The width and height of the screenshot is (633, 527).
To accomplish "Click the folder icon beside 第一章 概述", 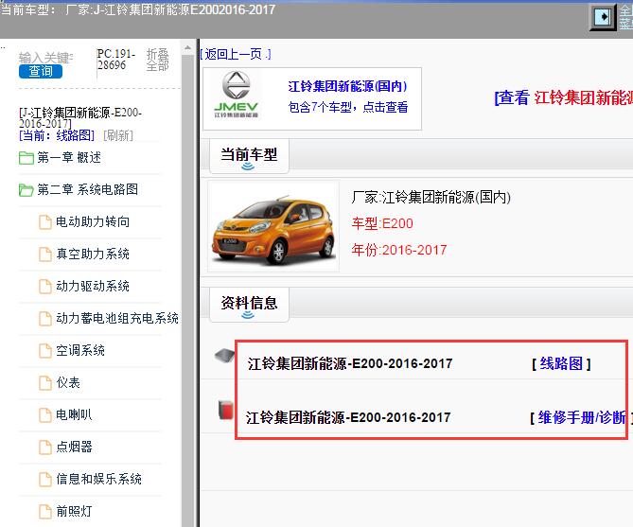I will (x=26, y=158).
